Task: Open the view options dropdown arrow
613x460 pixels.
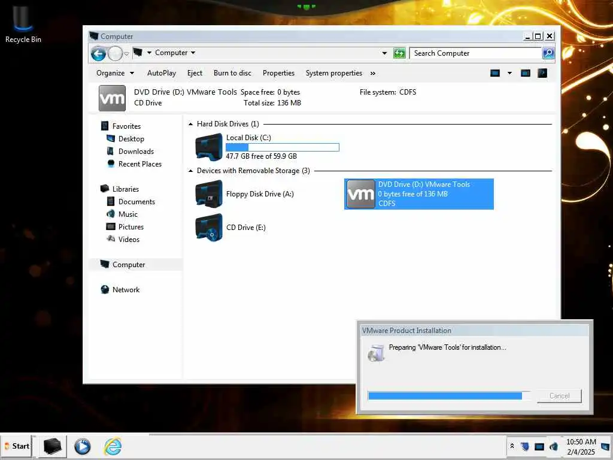Action: pyautogui.click(x=509, y=73)
